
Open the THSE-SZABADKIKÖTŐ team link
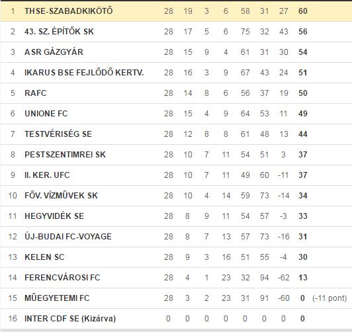coord(68,11)
